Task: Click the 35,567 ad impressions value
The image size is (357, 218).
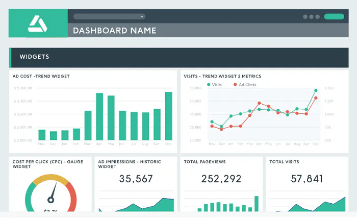Action: click(136, 179)
